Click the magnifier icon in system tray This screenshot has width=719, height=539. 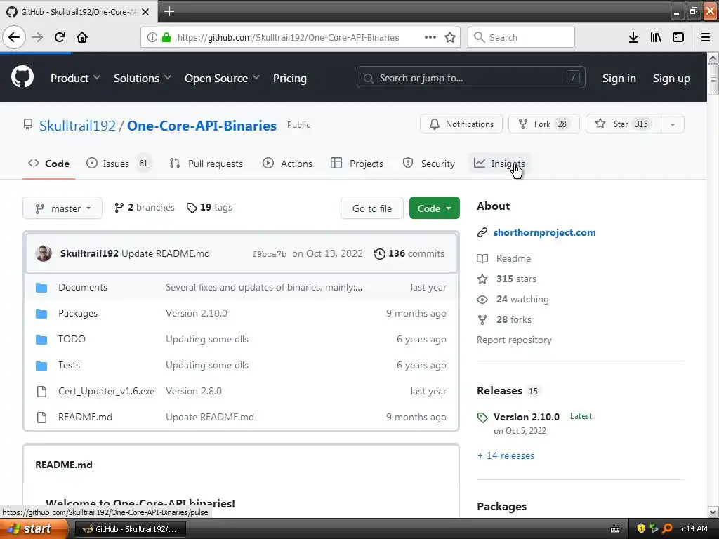coord(667,528)
